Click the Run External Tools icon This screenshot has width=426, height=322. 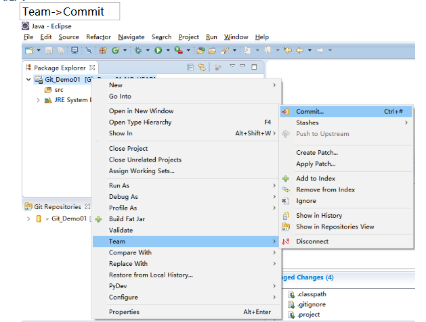tap(179, 51)
